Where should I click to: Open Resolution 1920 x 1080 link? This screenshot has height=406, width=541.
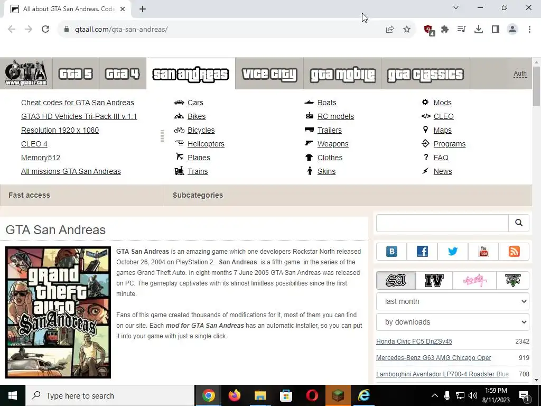tap(60, 130)
